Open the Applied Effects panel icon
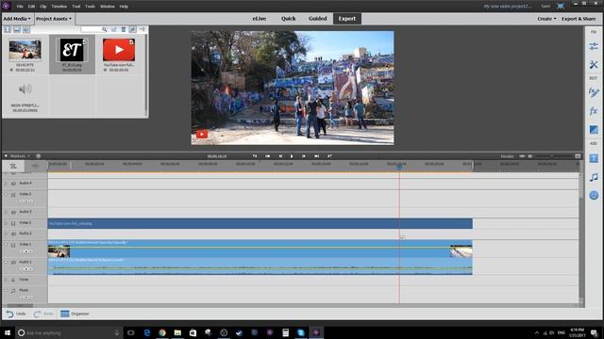 594,92
